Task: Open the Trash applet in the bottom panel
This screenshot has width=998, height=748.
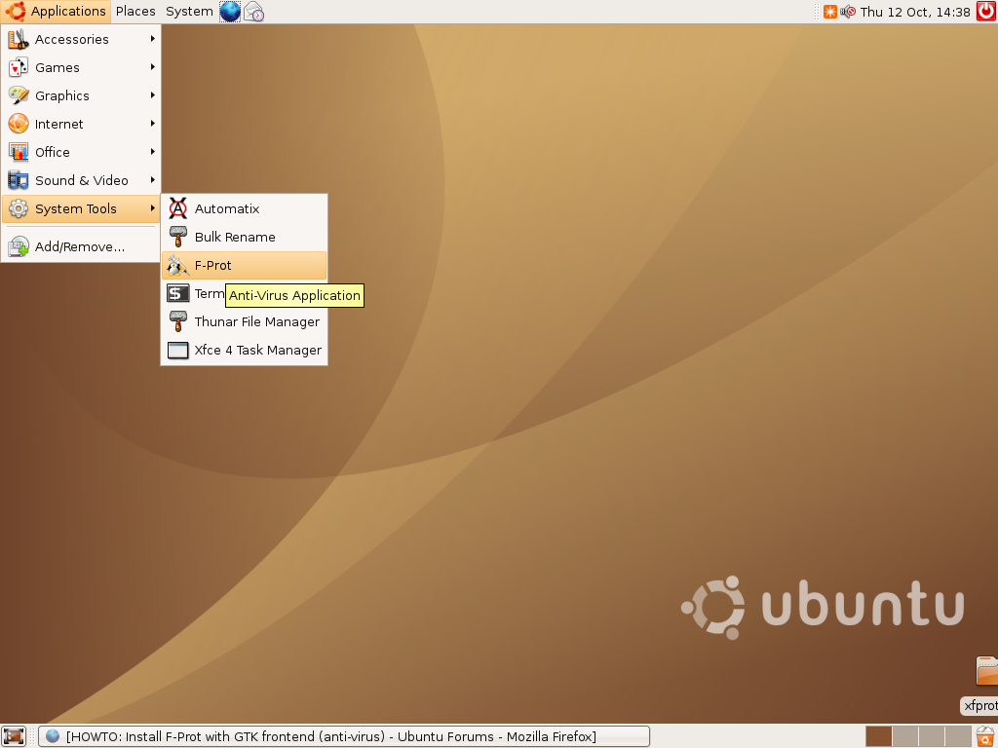Action: click(985, 736)
